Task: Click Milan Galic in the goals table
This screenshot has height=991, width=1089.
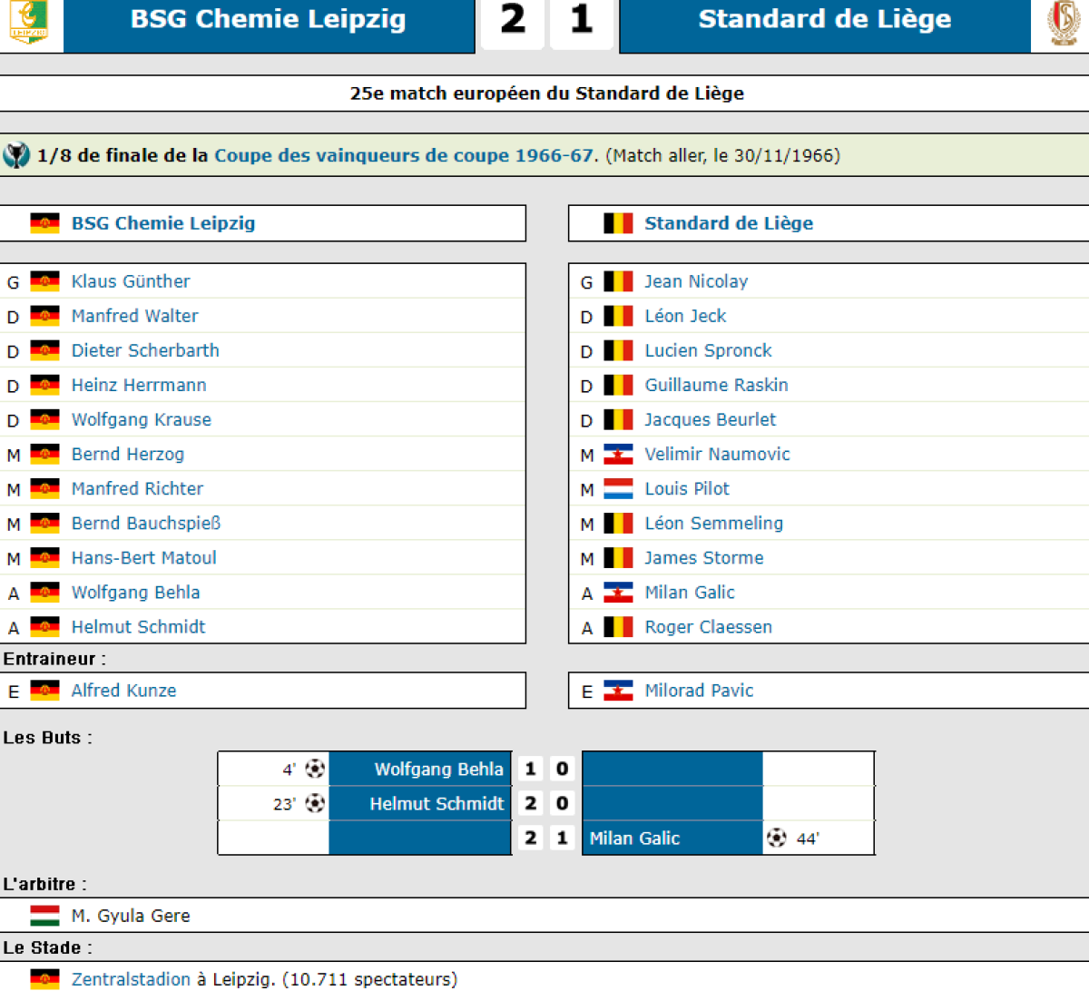Action: 634,839
